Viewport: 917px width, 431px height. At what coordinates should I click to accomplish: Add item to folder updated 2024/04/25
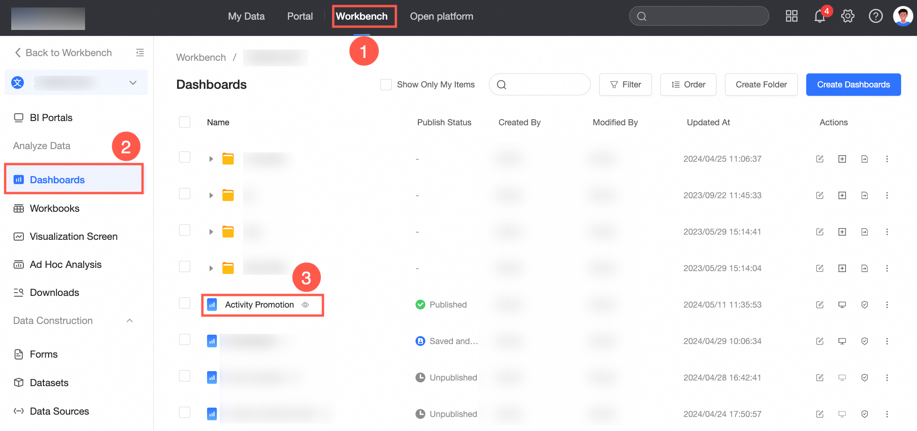tap(842, 159)
